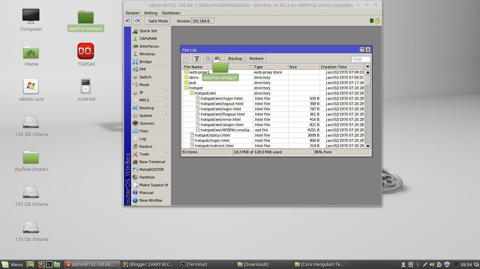Open the column chooser dropdown arrow

coord(368,67)
